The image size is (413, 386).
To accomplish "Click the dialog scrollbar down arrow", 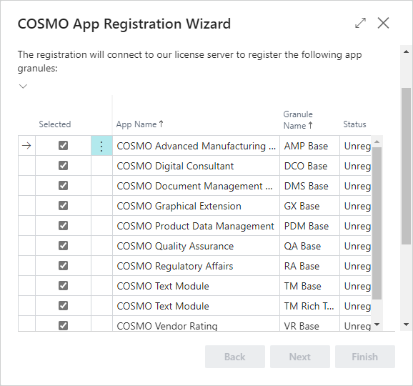I will (406, 325).
